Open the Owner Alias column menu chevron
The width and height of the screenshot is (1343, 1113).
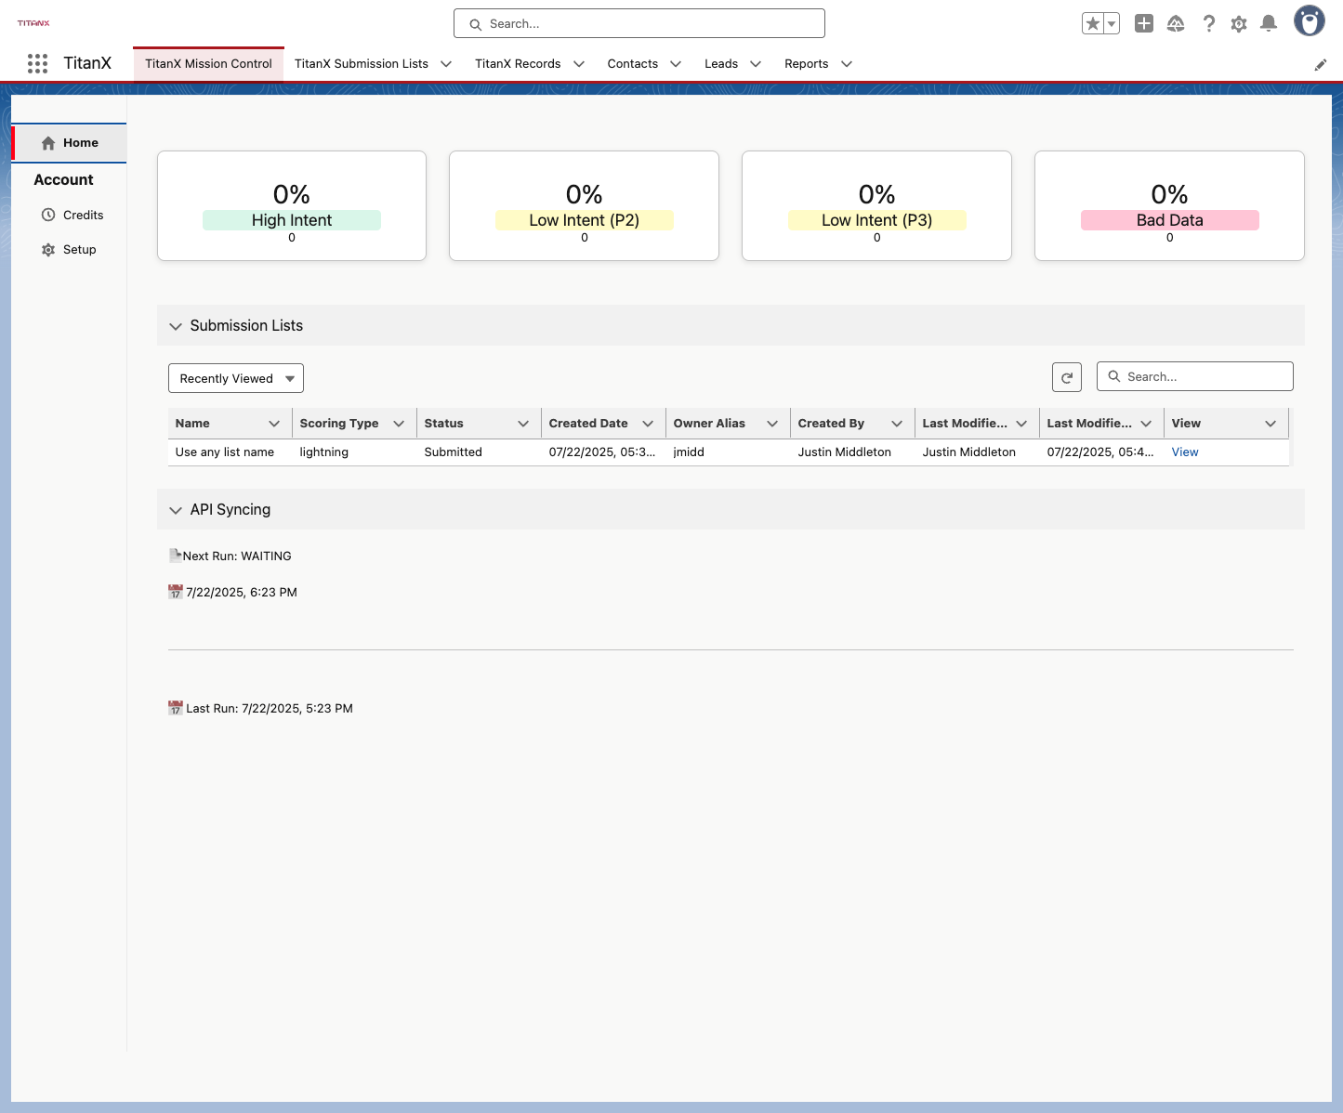pyautogui.click(x=772, y=424)
